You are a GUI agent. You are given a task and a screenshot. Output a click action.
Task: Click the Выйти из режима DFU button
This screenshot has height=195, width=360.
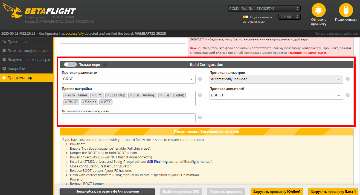181,191
